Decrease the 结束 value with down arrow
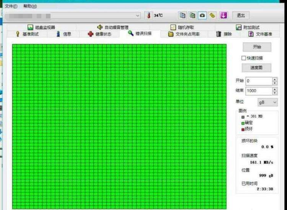287x210 pixels. coord(275,93)
